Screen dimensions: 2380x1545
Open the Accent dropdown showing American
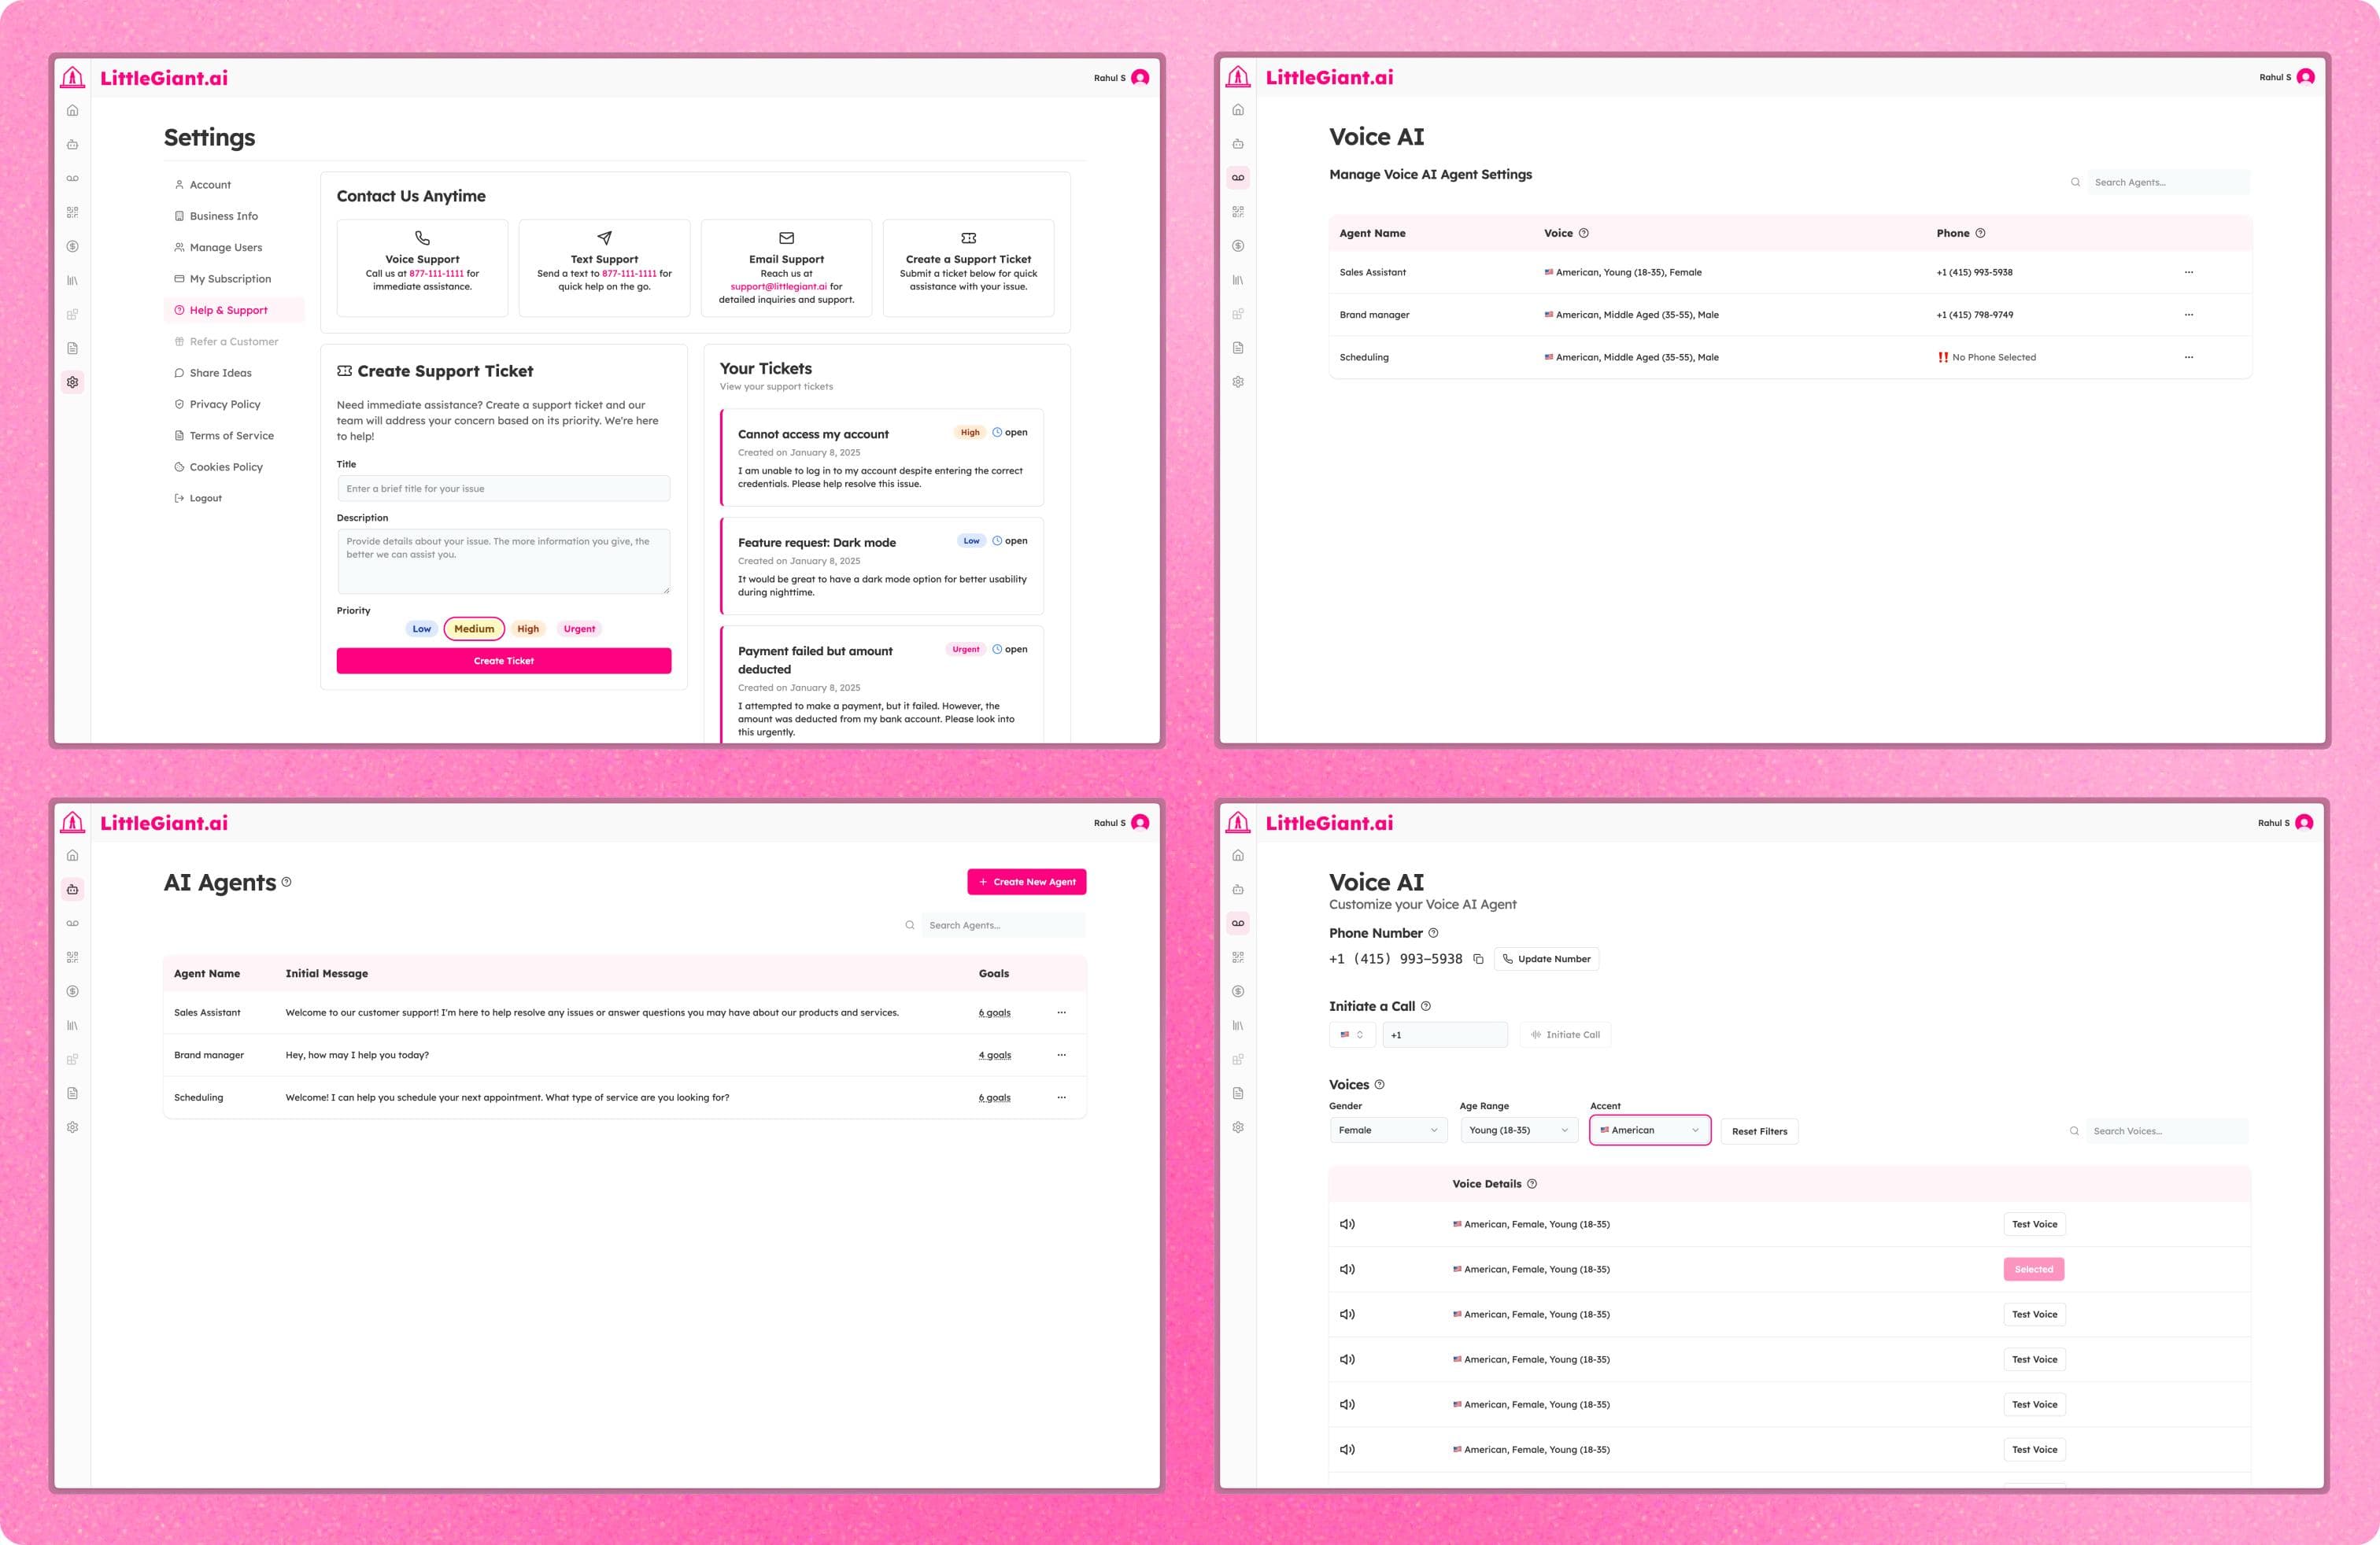tap(1649, 1130)
